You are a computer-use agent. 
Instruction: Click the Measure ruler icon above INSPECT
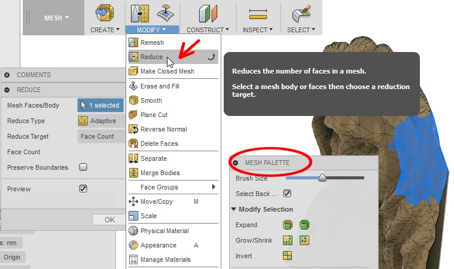point(257,14)
